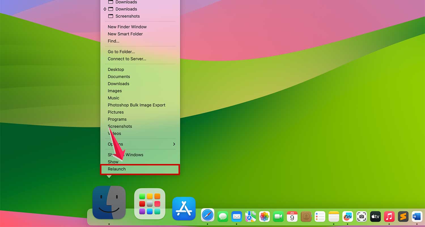
Task: Open Launchpad from the Dock
Action: pos(149,203)
